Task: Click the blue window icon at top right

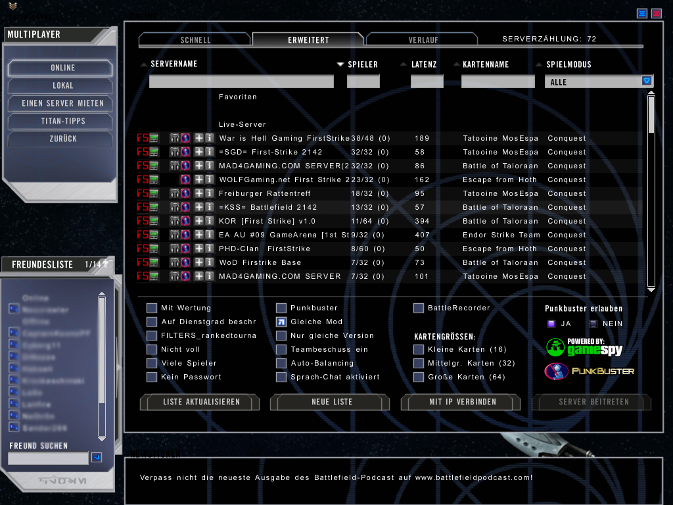Action: [642, 13]
